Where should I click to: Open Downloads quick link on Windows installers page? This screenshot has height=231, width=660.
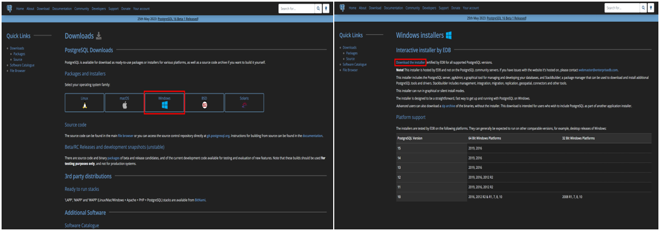[350, 48]
